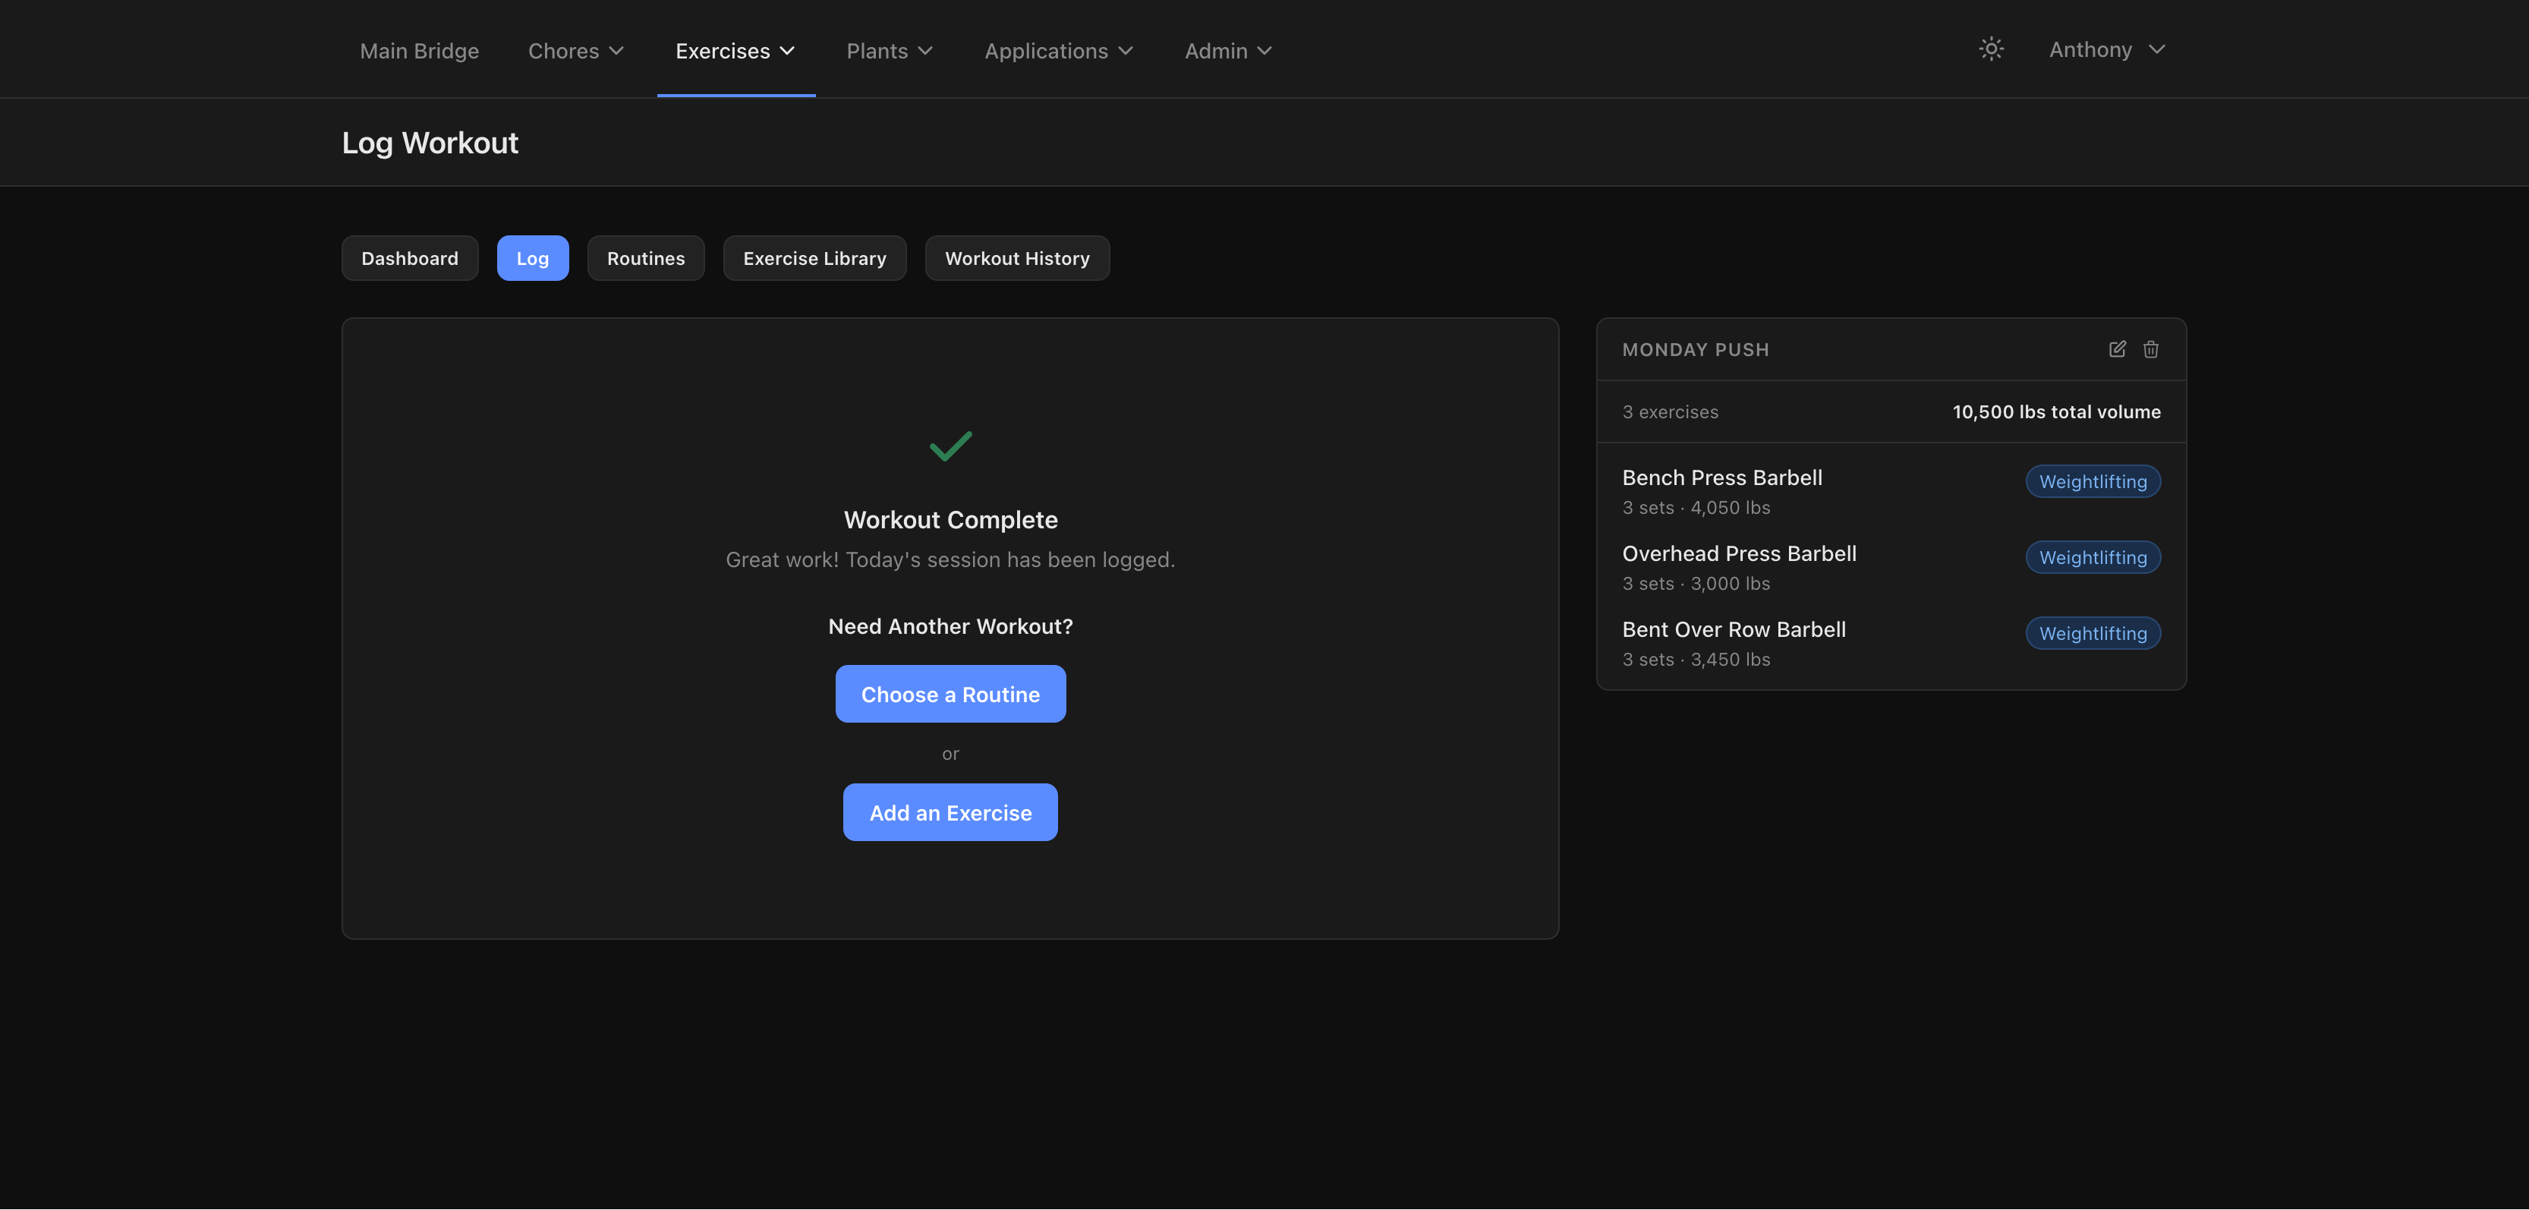2529x1210 pixels.
Task: Click Bench Press Barbell Weightlifting tag
Action: click(x=2092, y=481)
